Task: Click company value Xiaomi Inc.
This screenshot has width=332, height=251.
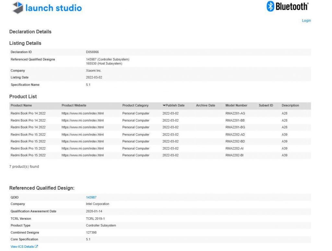Action: coord(94,71)
